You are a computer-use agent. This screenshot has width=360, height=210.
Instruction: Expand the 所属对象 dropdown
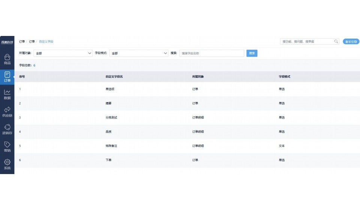63,54
